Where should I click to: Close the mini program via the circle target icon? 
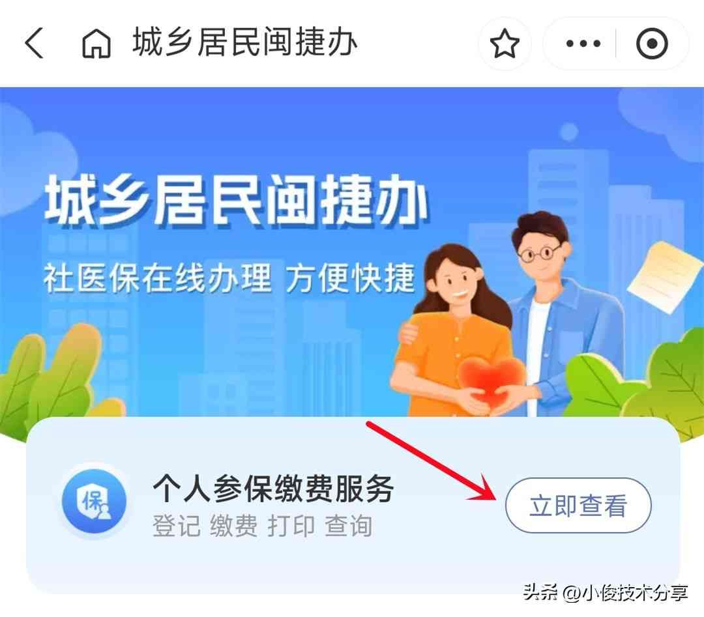click(652, 44)
